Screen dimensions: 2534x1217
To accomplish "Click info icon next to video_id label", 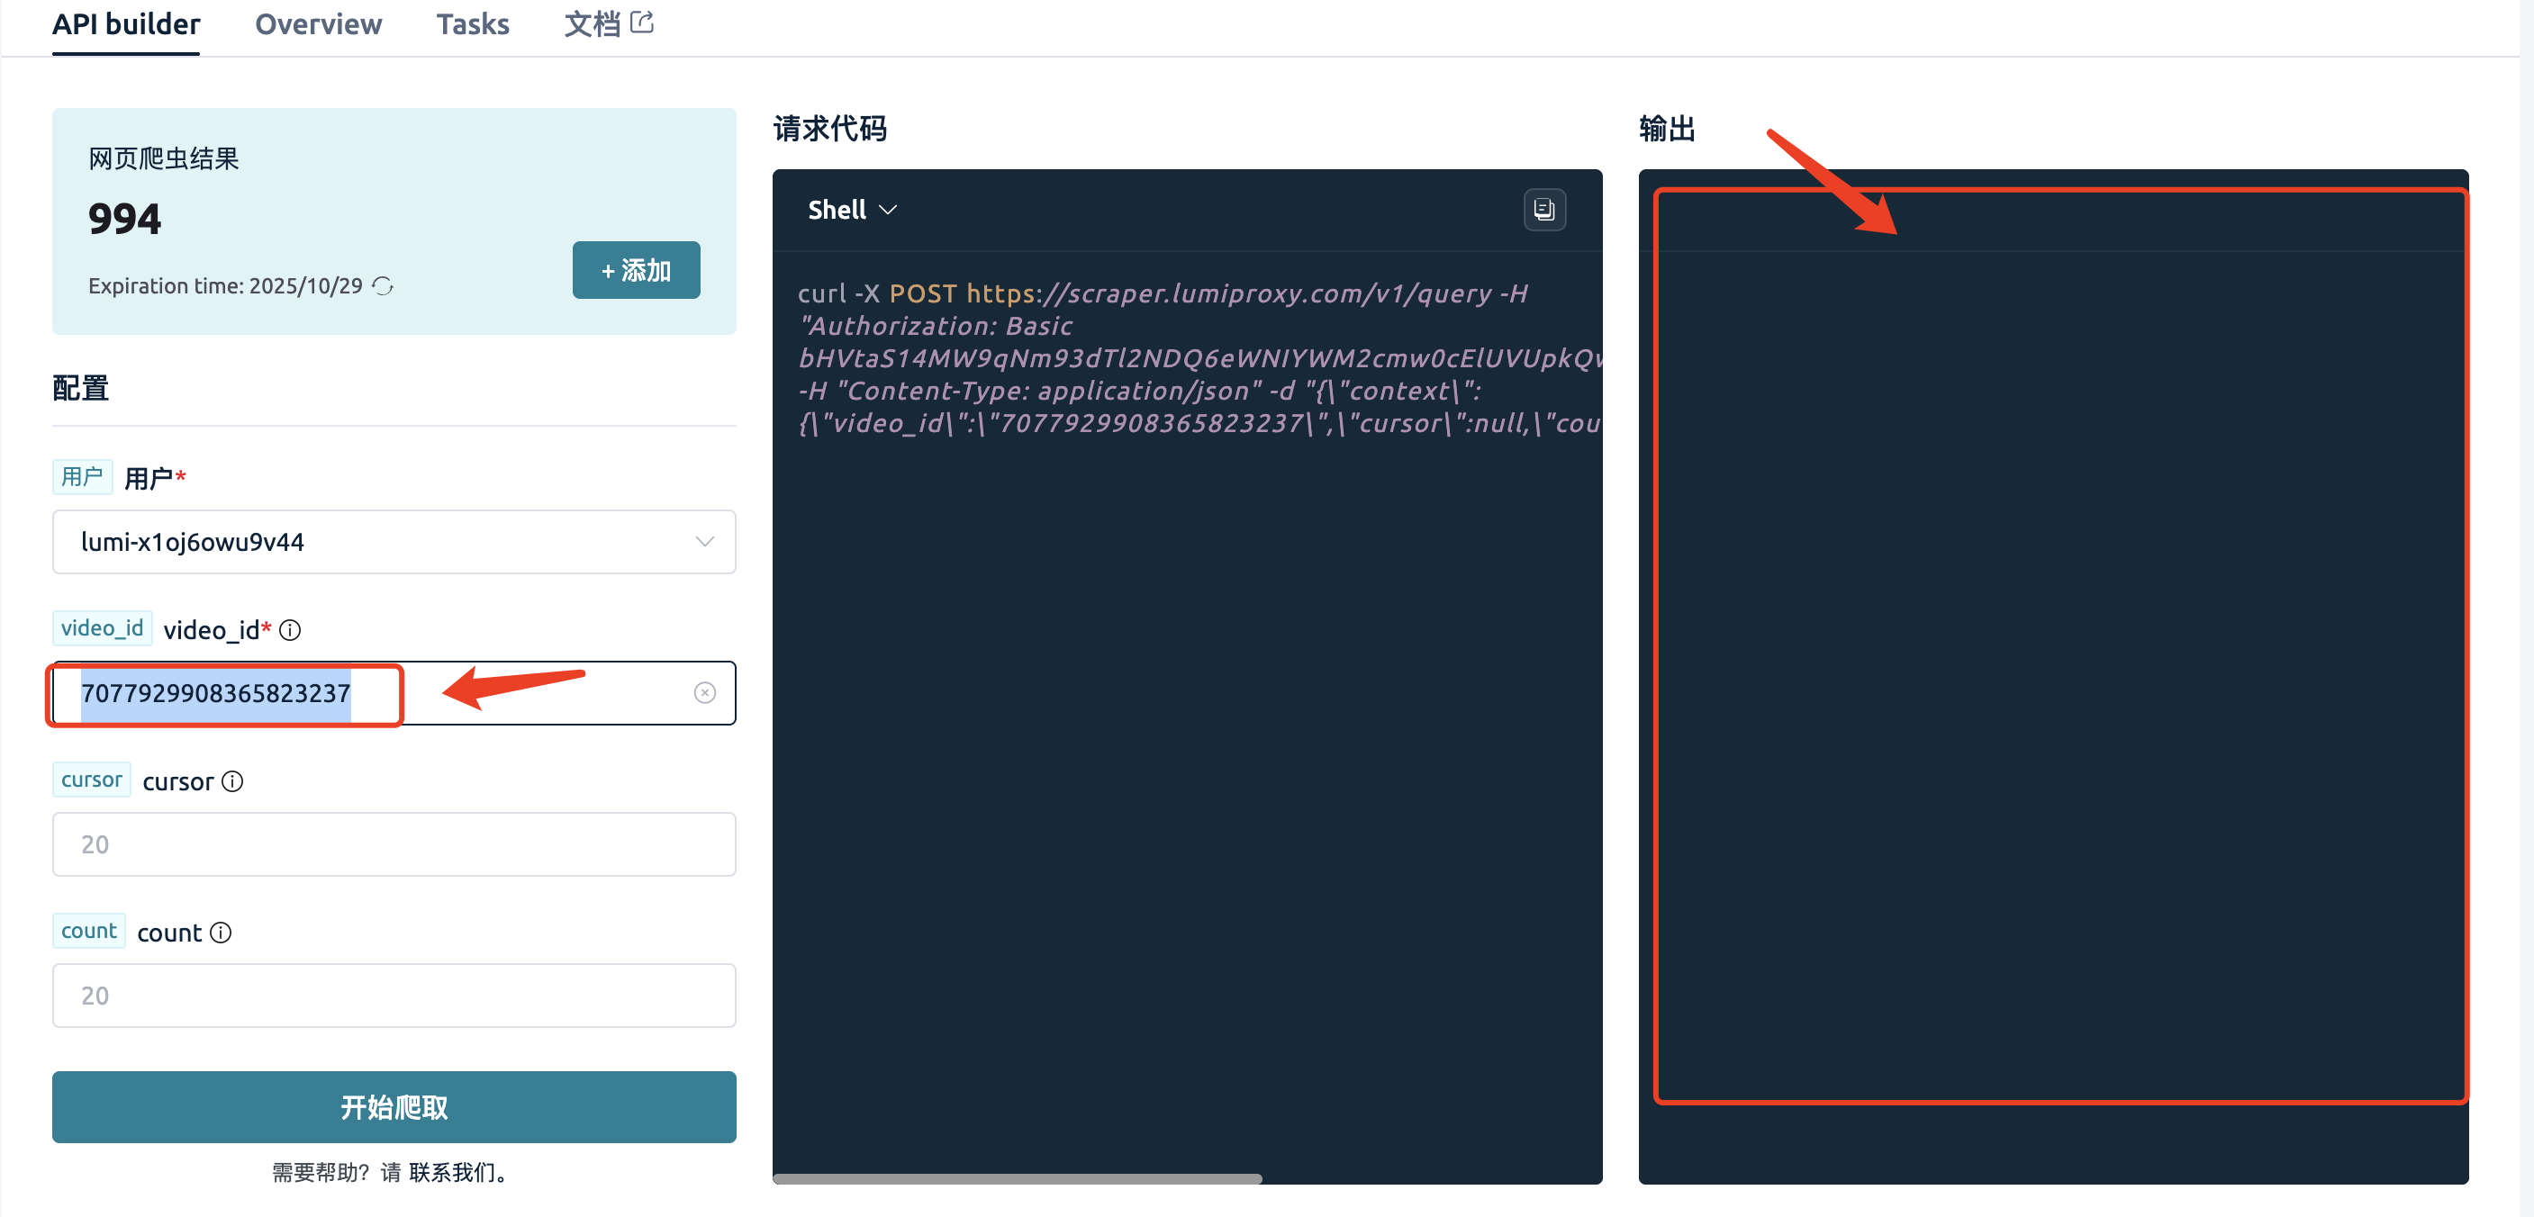I will [290, 630].
